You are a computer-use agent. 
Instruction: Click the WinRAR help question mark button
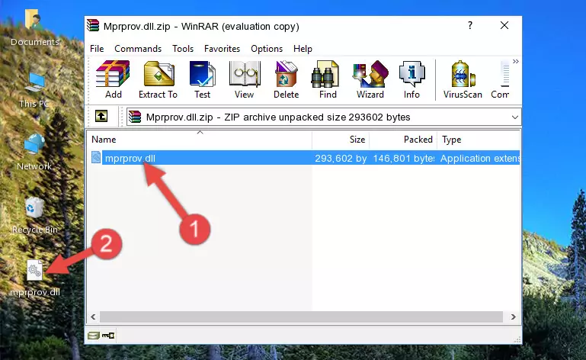(x=470, y=25)
